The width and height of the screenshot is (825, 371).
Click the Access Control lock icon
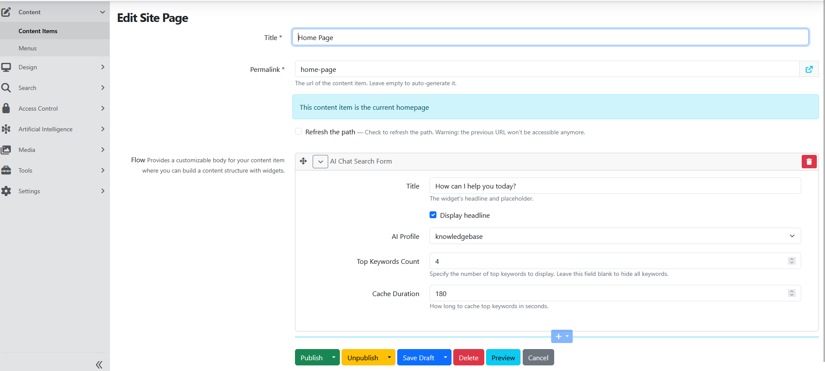coord(6,108)
